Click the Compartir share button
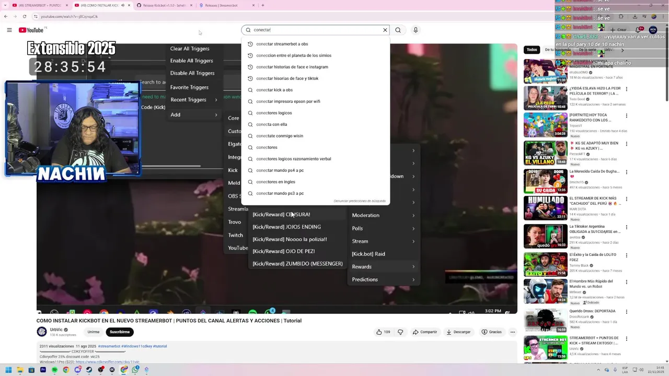The image size is (669, 376). [x=424, y=332]
